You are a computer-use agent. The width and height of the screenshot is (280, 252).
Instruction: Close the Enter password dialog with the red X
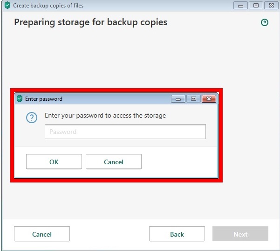pyautogui.click(x=209, y=99)
